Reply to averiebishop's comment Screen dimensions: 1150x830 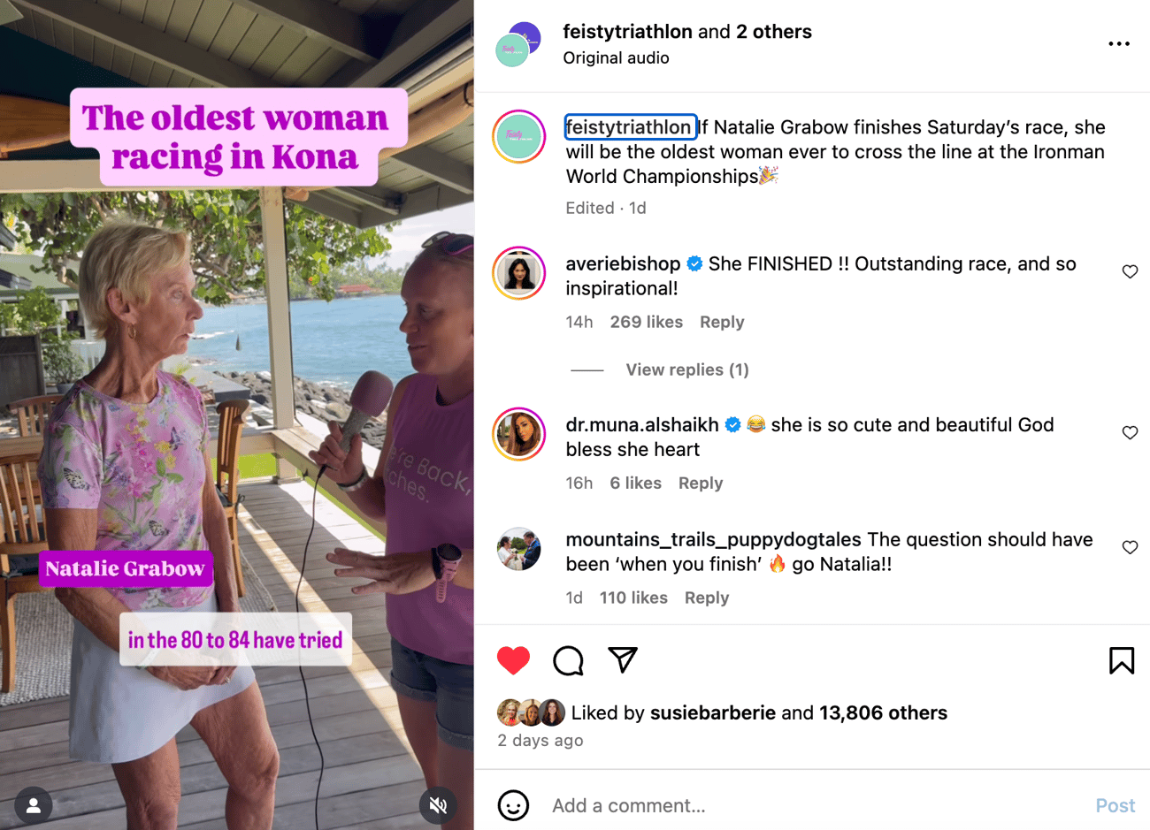(x=721, y=322)
